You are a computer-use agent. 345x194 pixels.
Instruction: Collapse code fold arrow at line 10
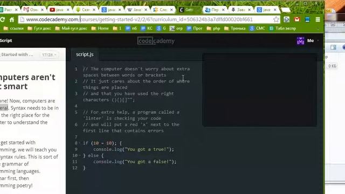tap(79, 156)
